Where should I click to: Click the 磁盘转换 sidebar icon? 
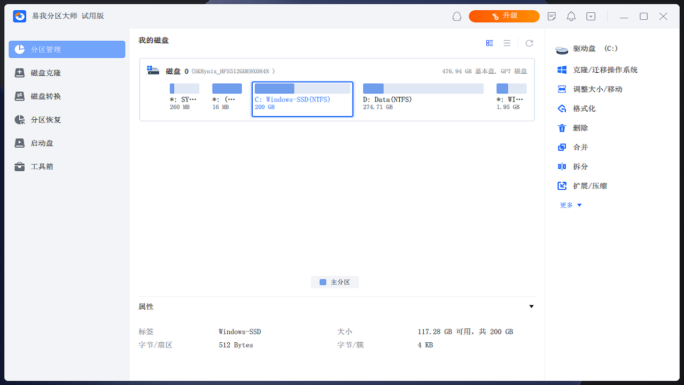point(20,96)
